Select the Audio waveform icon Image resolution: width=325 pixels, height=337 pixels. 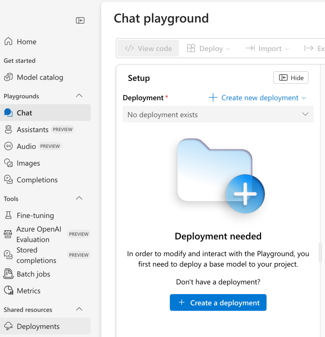point(8,146)
